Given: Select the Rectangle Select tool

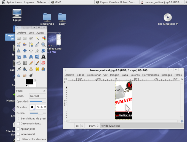Looking at the screenshot, I should pos(19,38).
